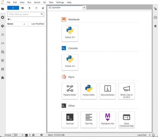This screenshot has width=158, height=137.
Task: Toggle Simple interface mode switch
Action: click(15, 135)
